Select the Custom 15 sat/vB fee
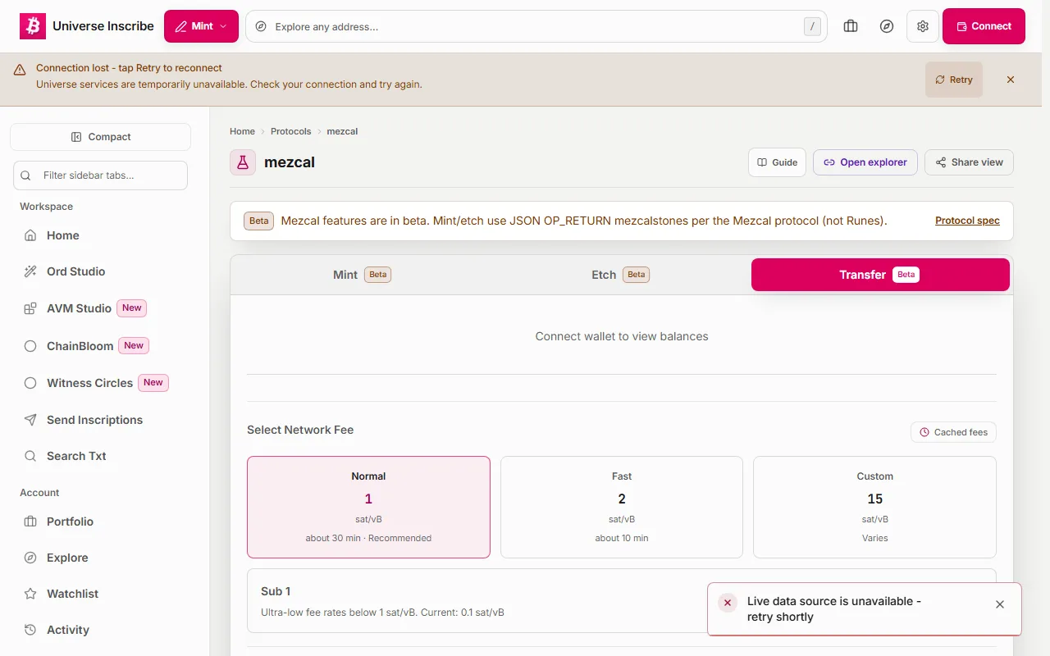This screenshot has height=656, width=1050. (x=874, y=507)
